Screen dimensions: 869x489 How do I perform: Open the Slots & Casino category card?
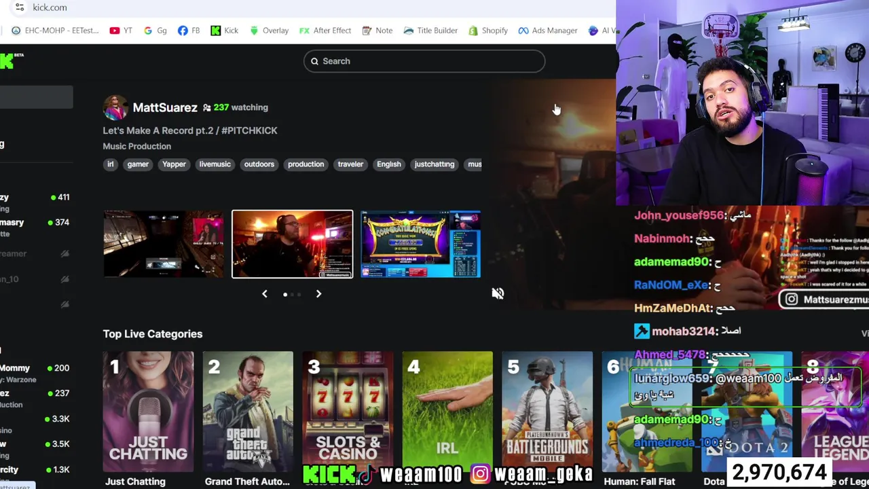pyautogui.click(x=348, y=411)
